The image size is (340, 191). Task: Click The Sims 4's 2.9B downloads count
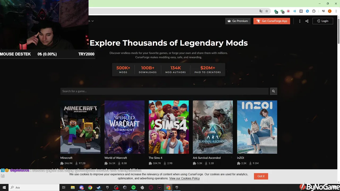click(168, 163)
